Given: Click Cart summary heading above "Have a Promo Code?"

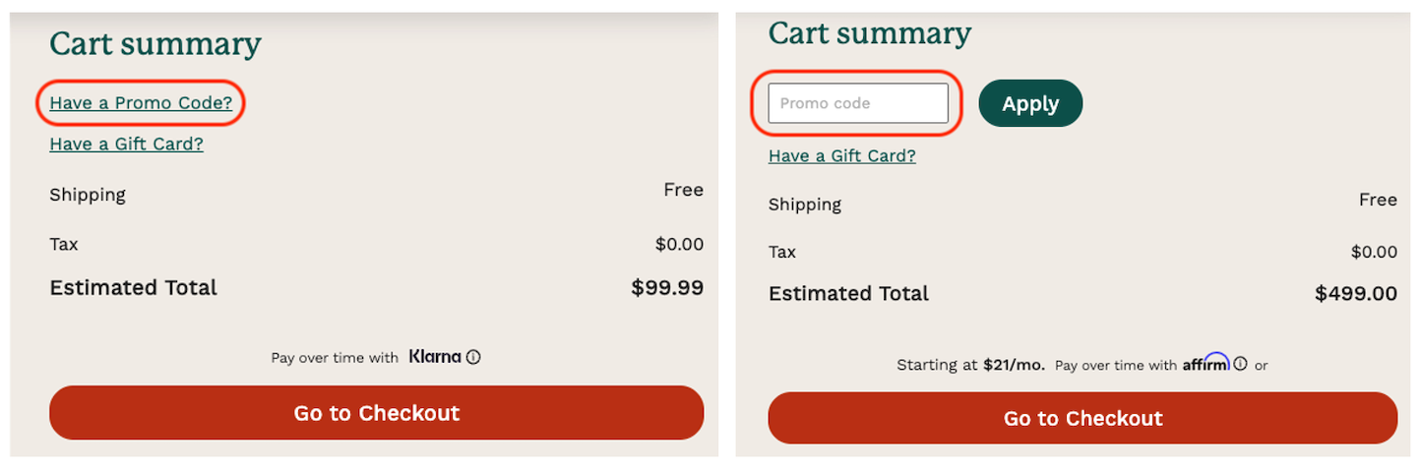Looking at the screenshot, I should (155, 44).
